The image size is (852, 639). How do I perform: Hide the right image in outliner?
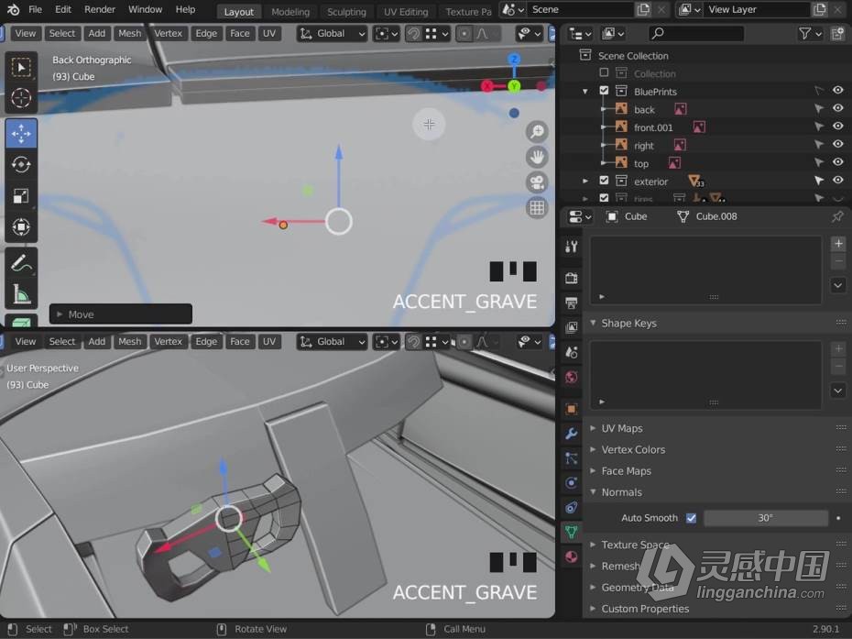tap(838, 144)
